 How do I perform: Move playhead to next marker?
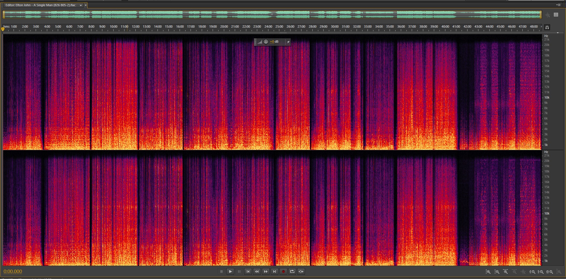tap(274, 272)
